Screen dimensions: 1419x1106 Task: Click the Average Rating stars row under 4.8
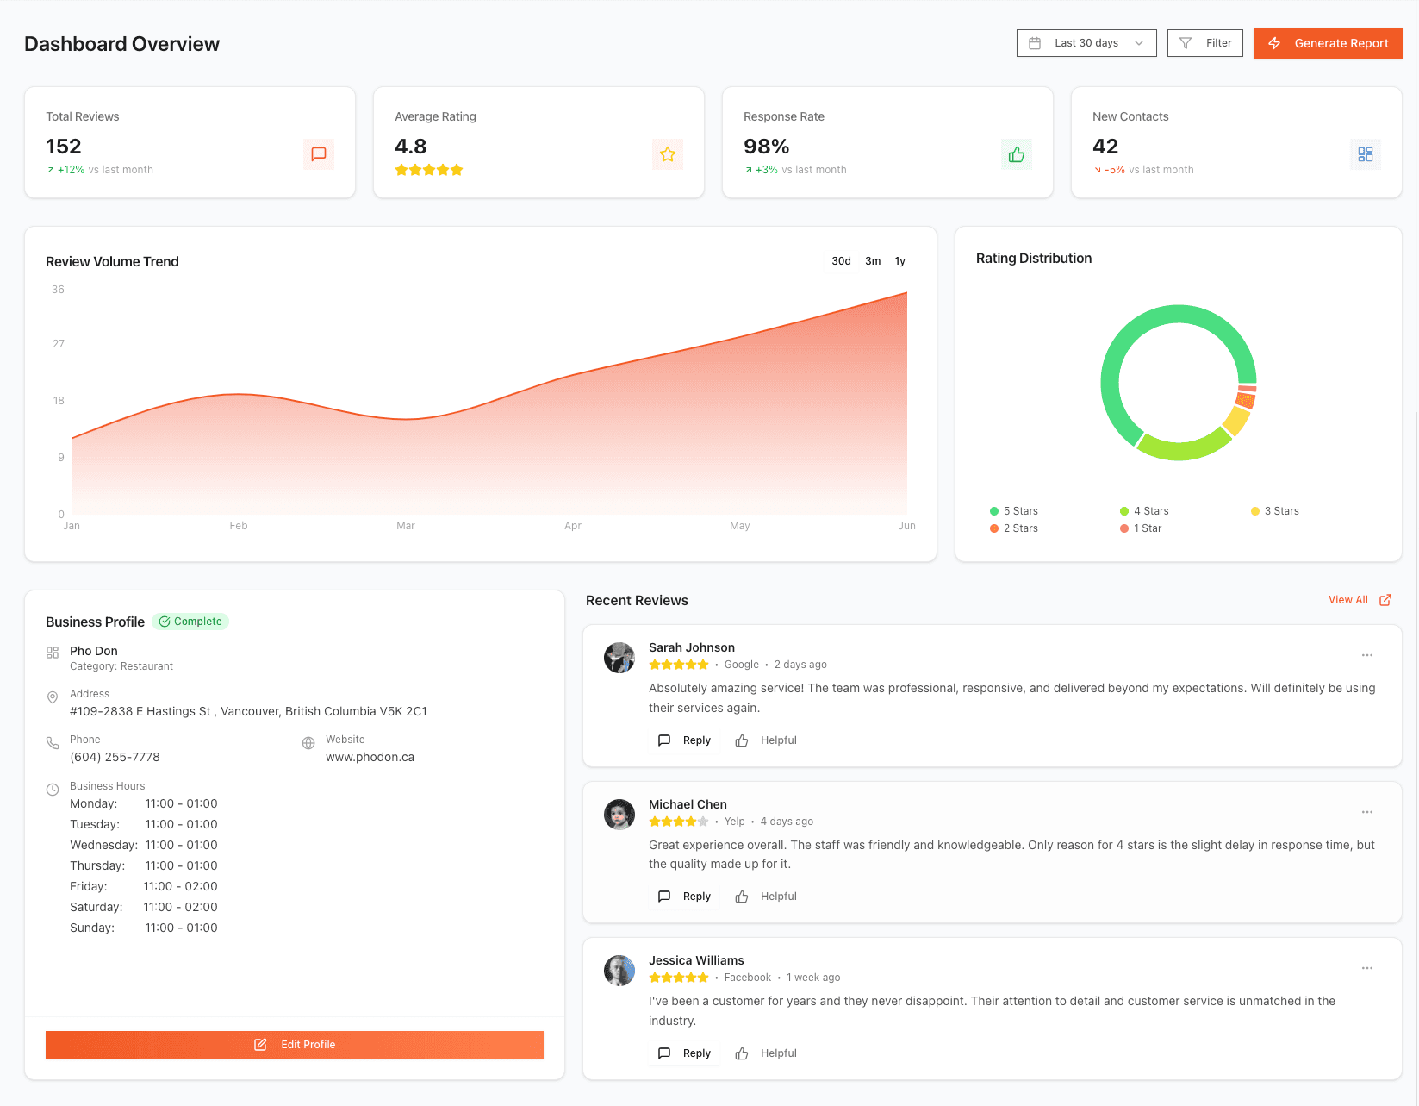coord(429,170)
